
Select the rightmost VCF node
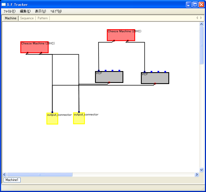(x=155, y=79)
